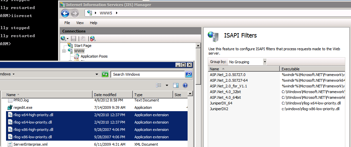The width and height of the screenshot is (351, 147).
Task: Select WWW server node in tree
Action: click(x=79, y=51)
